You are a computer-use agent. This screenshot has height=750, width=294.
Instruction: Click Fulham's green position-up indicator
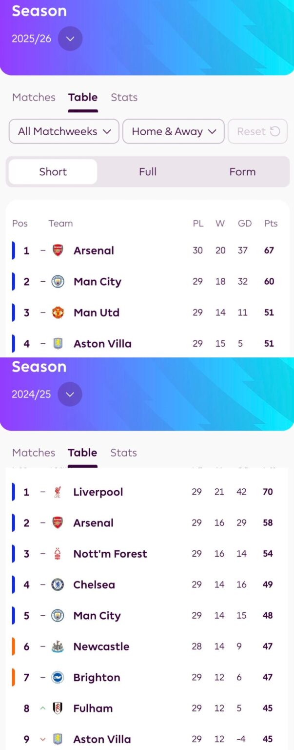[x=41, y=708]
